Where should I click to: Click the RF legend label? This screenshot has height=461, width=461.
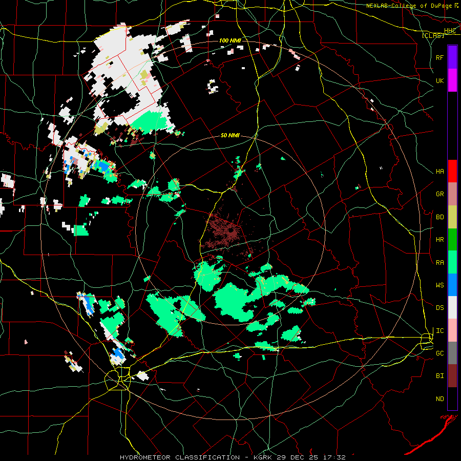click(439, 57)
